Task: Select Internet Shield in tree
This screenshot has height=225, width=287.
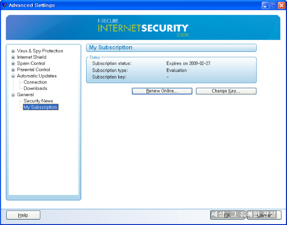Action: click(32, 57)
